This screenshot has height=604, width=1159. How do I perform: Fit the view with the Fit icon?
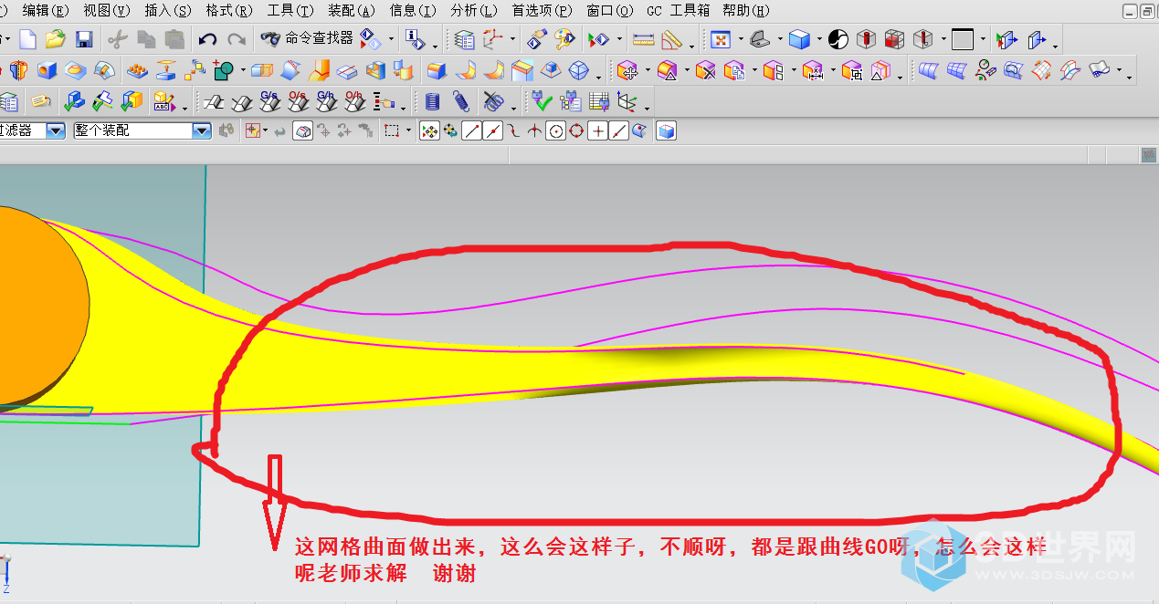pos(721,39)
